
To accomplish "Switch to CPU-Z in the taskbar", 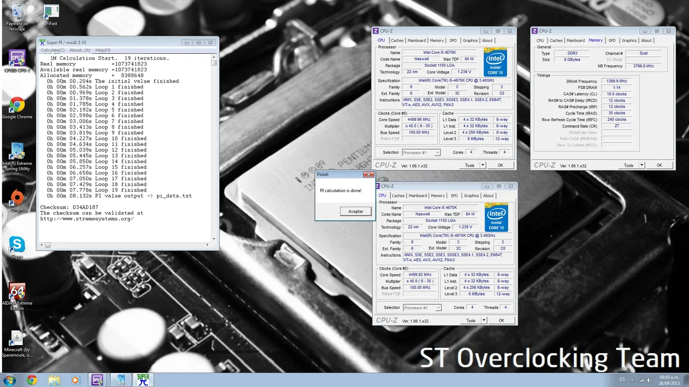I will pos(97,380).
